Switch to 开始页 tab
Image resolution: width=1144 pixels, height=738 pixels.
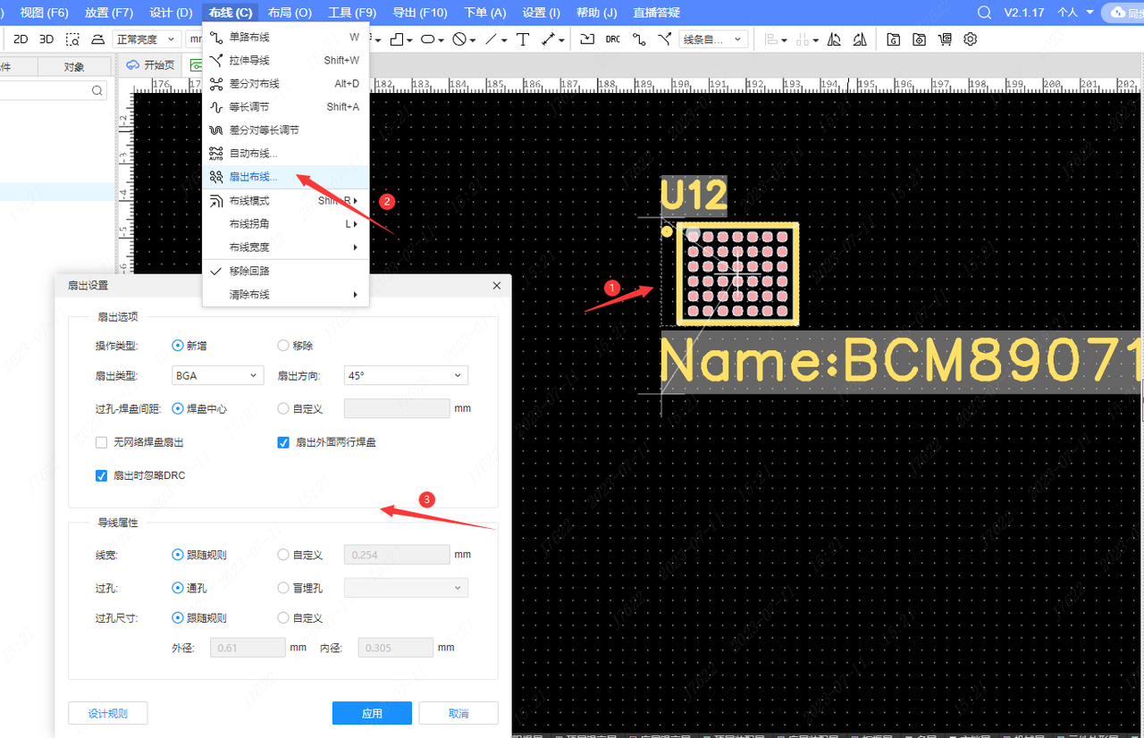(x=149, y=64)
